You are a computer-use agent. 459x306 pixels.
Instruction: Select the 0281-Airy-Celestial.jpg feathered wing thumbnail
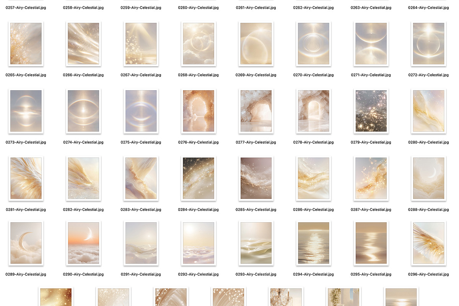point(26,178)
